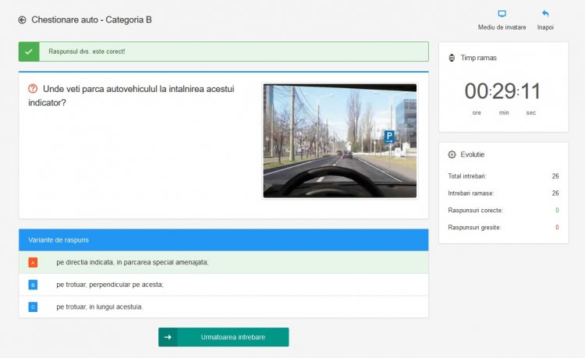Click the 00:29:11 countdown timer

pos(502,91)
